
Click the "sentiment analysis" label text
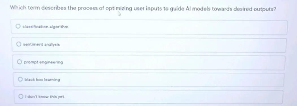[x=41, y=45]
